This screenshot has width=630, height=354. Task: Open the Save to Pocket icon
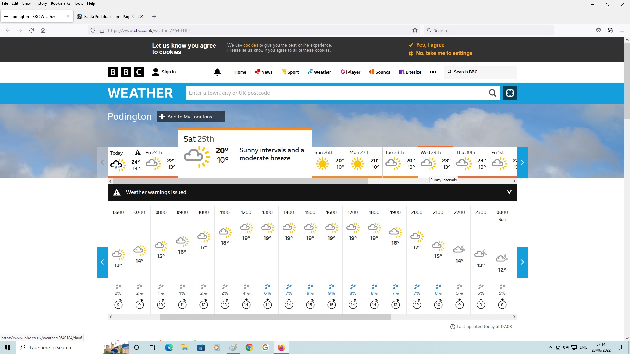pyautogui.click(x=598, y=30)
